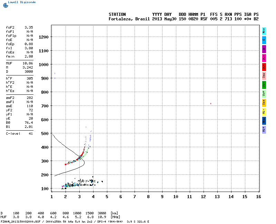Viewport: 276px width, 224px height.
Task: Click the zmE value 110
Action: click(x=30, y=106)
